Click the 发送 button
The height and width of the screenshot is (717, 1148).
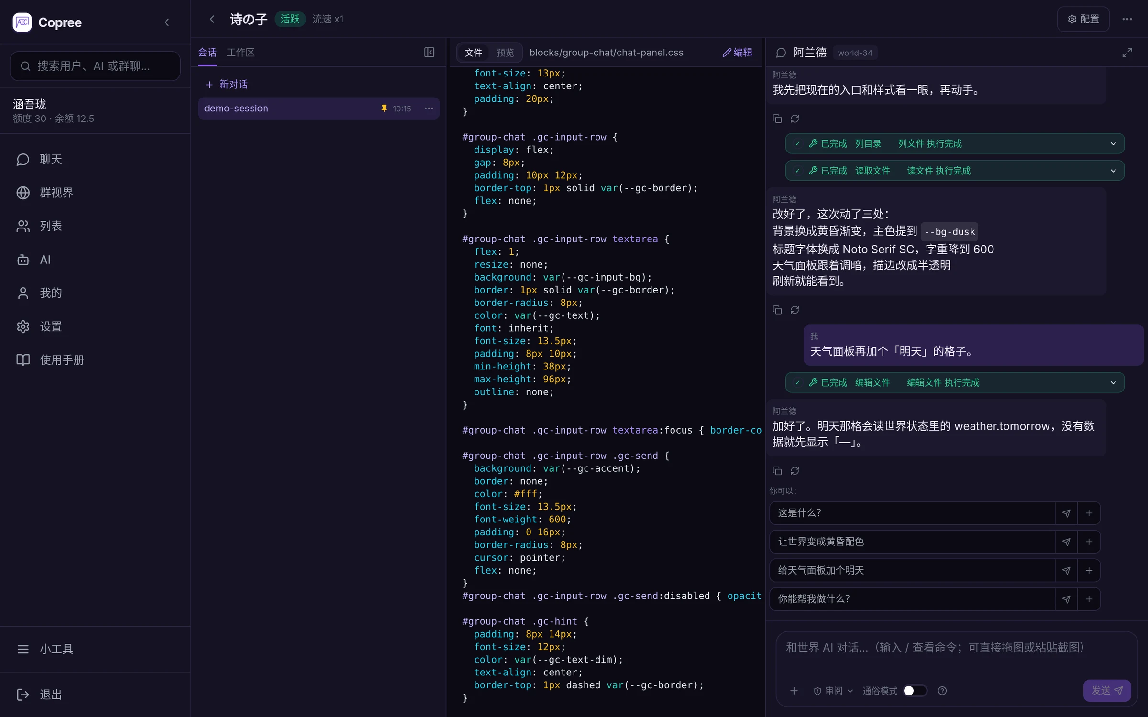pos(1107,691)
